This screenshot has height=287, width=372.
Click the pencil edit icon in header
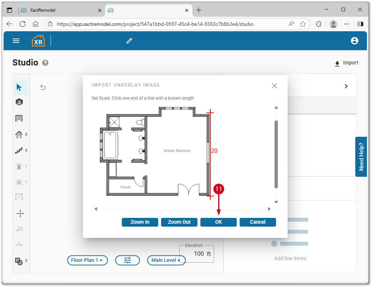coord(129,41)
